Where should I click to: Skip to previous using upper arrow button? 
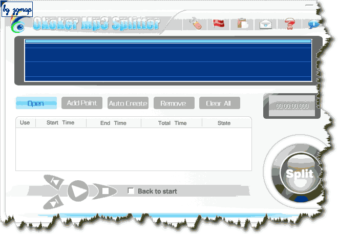(x=54, y=182)
